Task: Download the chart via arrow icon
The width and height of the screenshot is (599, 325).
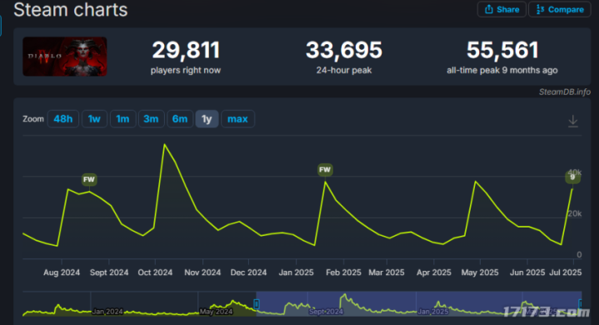Action: (572, 121)
